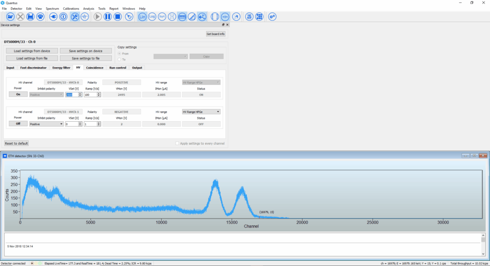Click the power symbol toolbar icon

pyautogui.click(x=64, y=17)
